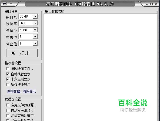The width and height of the screenshot is (160, 121).
Task: Expand the 校验位 NONE dropdown
Action: (x=35, y=30)
